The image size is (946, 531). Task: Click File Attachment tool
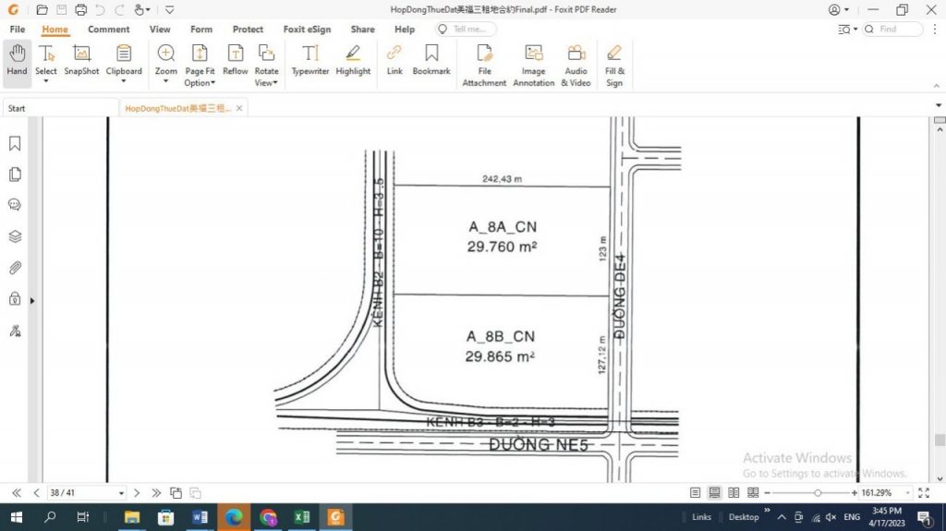pyautogui.click(x=484, y=66)
